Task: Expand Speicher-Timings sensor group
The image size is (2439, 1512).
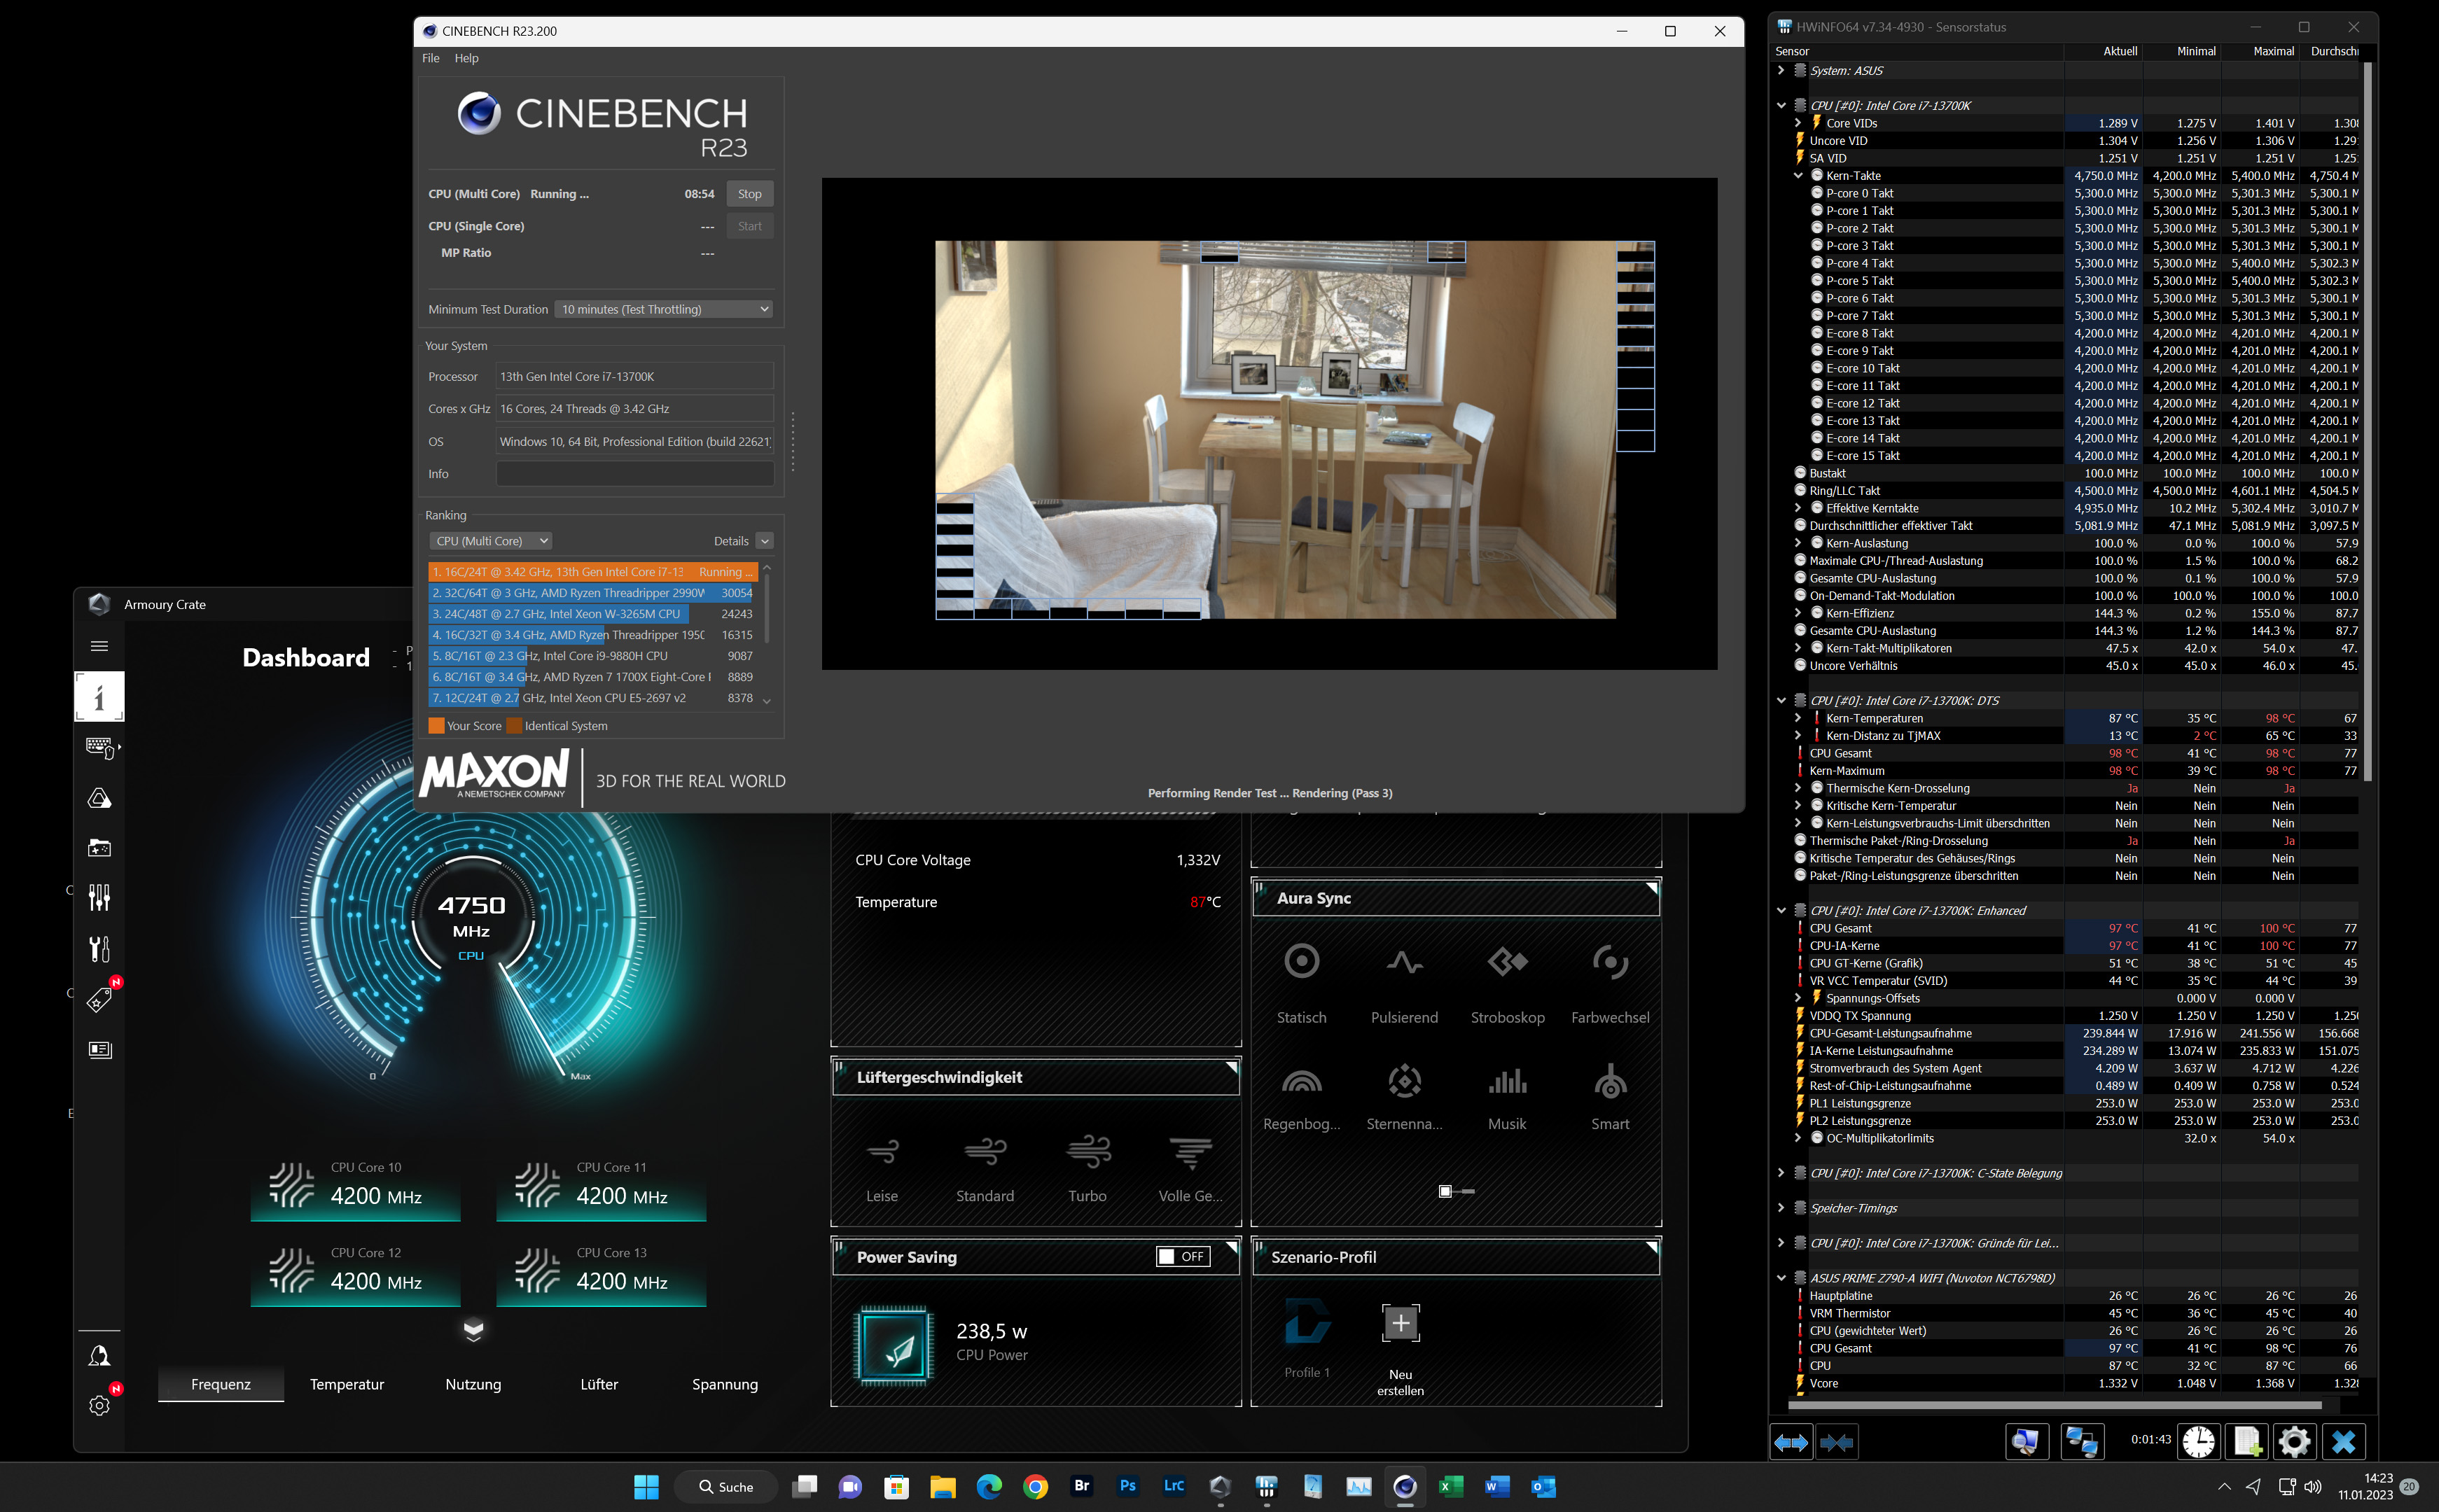Action: (1781, 1208)
